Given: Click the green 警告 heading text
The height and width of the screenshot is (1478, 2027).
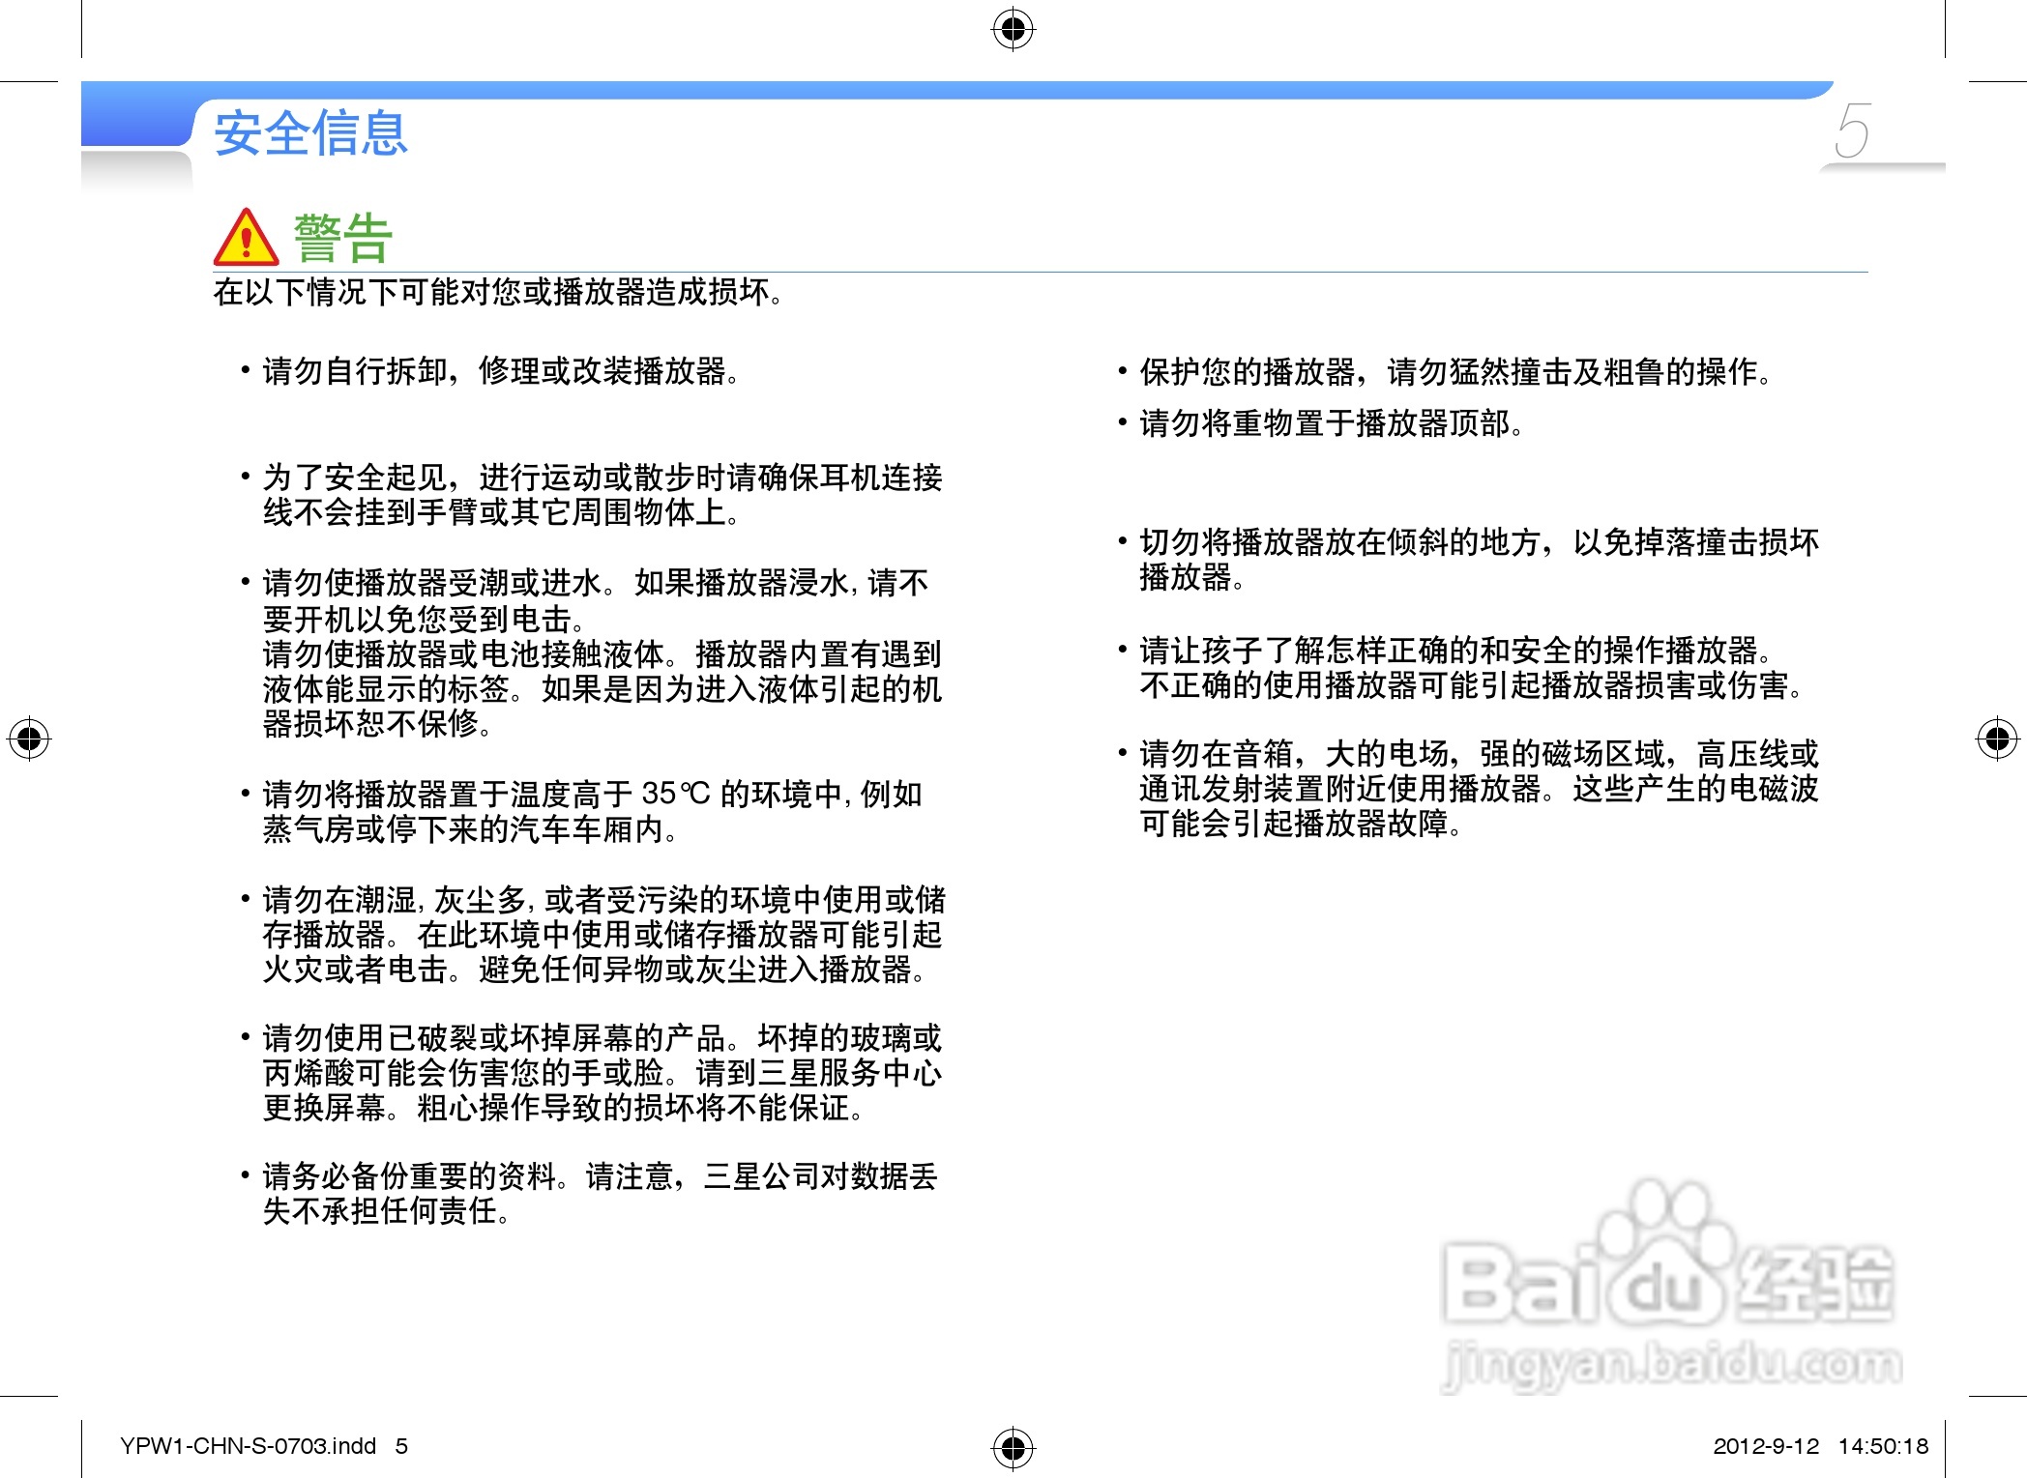Looking at the screenshot, I should tap(343, 238).
